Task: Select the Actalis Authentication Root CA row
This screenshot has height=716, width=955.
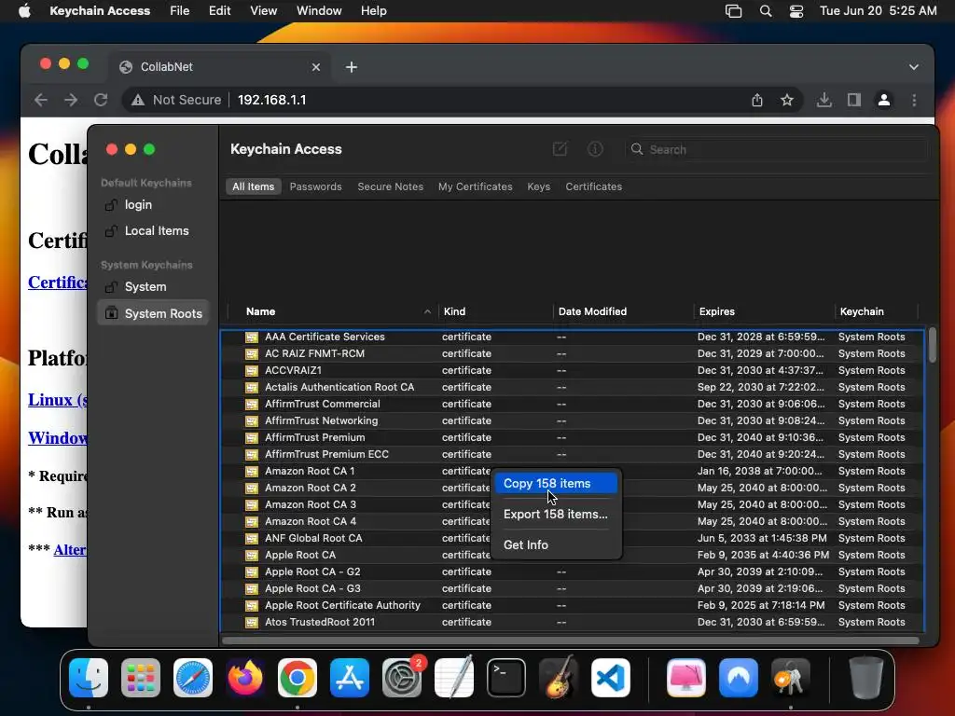Action: click(573, 387)
